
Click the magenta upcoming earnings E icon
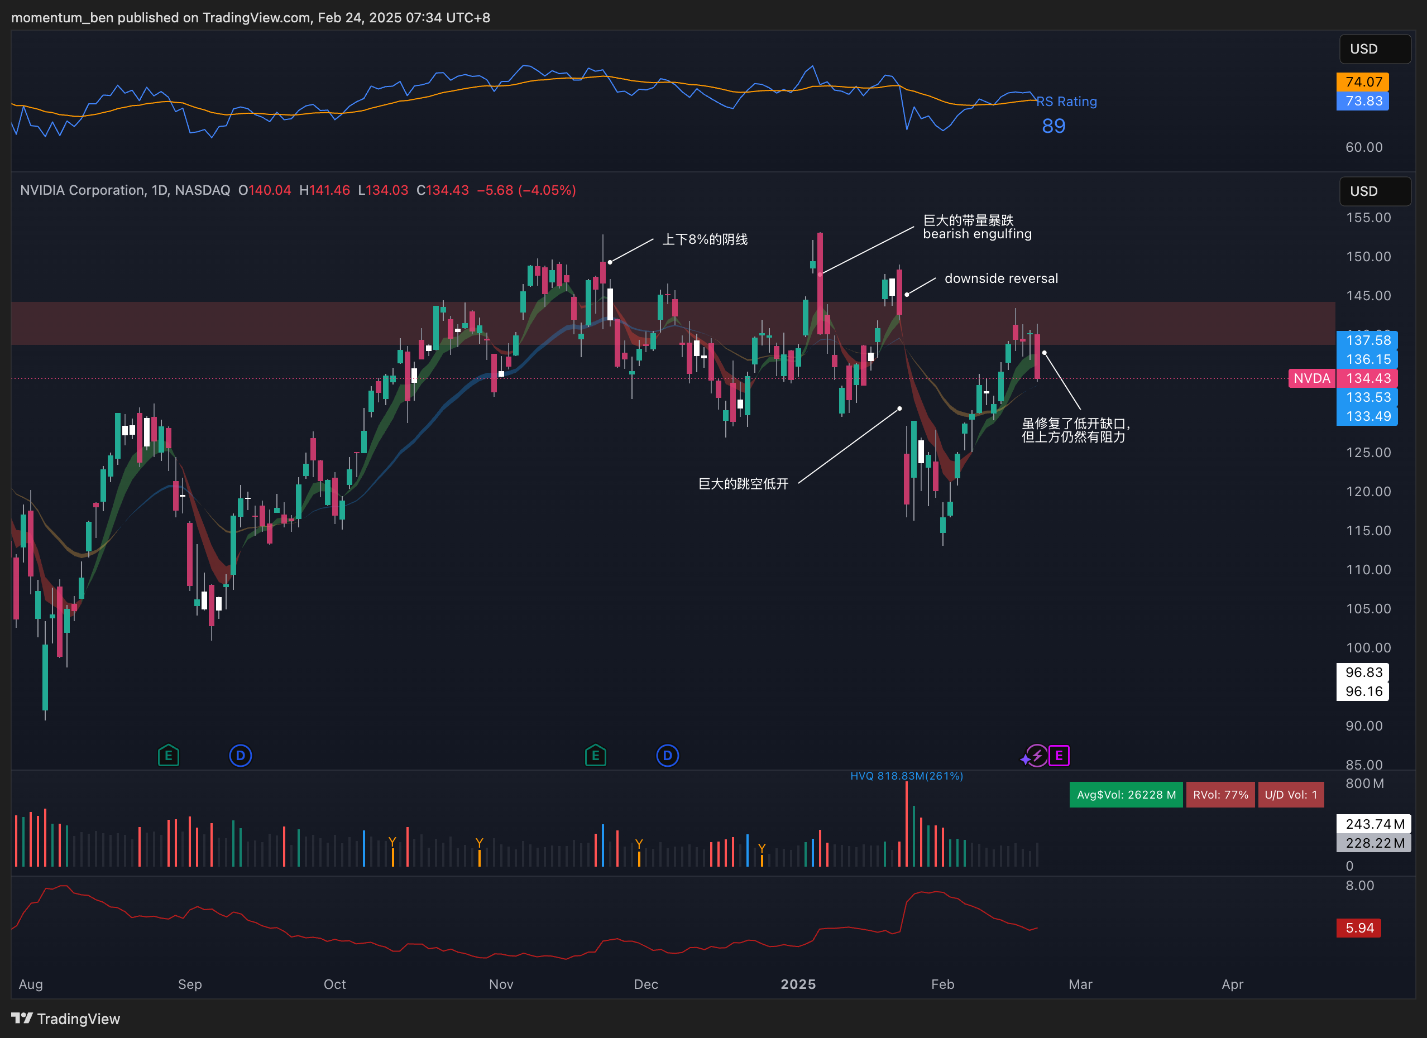click(1059, 755)
